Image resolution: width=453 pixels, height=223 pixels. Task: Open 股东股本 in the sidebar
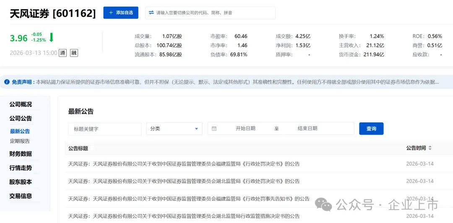click(x=21, y=182)
